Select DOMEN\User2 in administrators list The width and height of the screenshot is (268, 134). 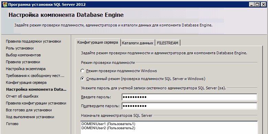108,128
